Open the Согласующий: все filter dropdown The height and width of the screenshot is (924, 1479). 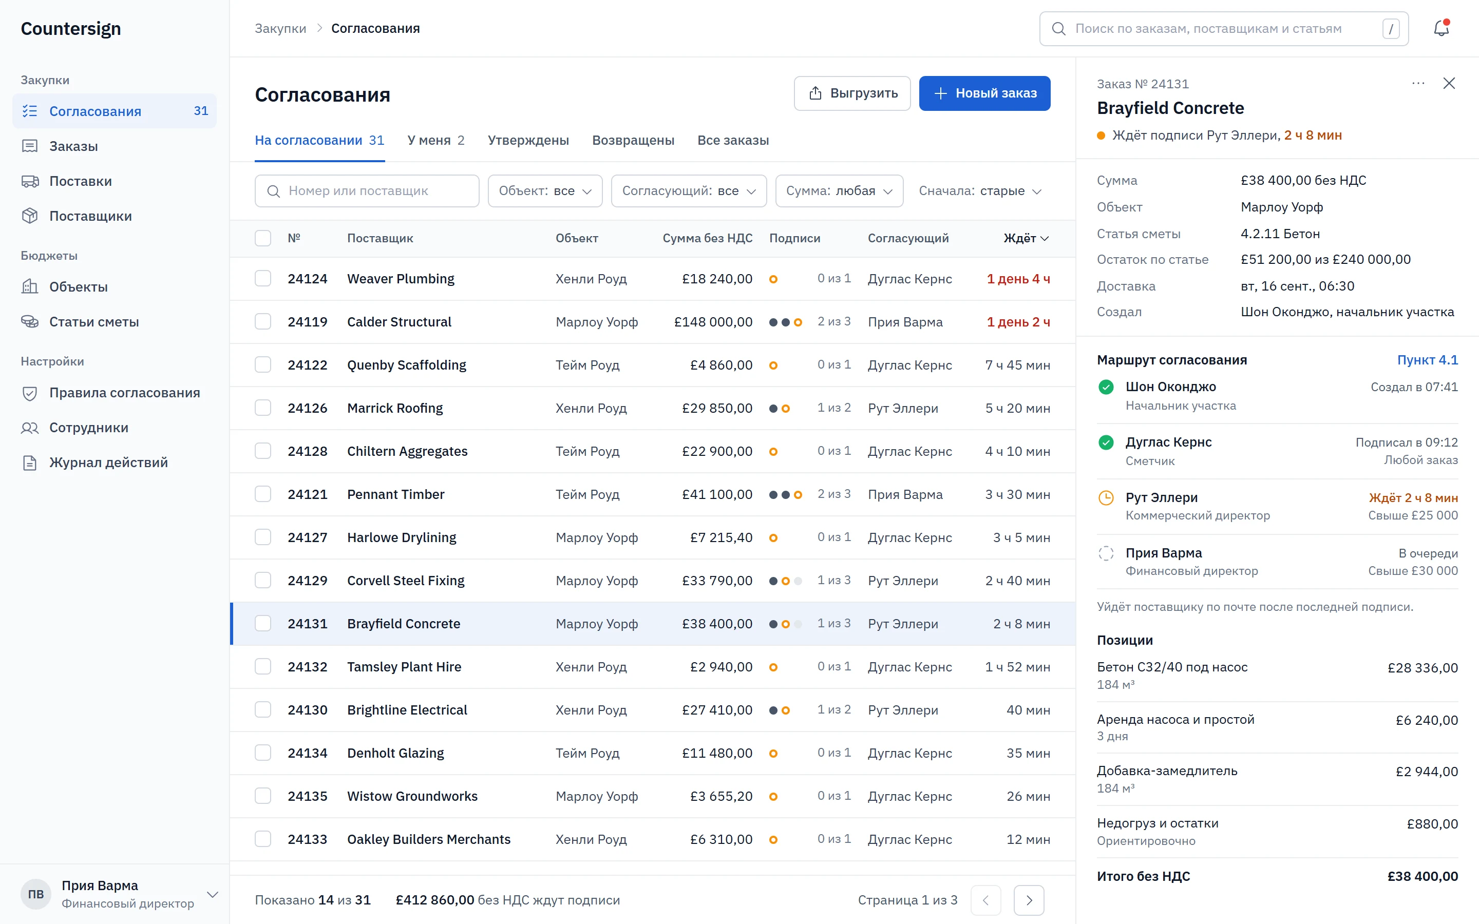689,190
